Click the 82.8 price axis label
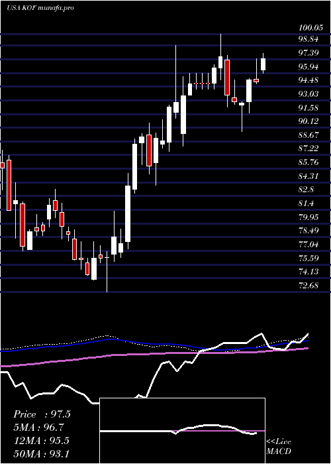Viewport: 331px width, 464px height. point(306,190)
